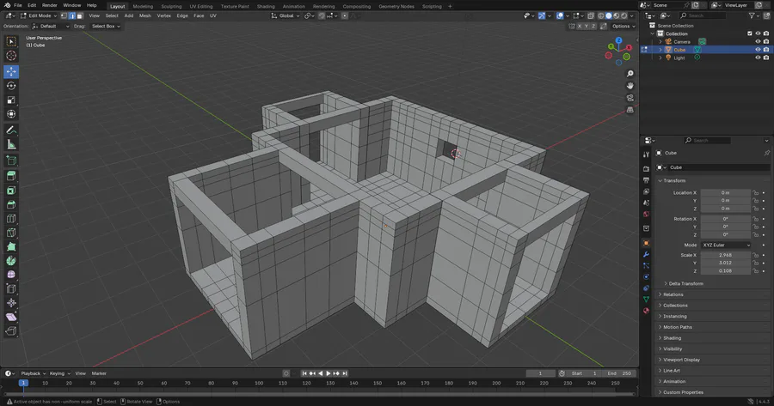Open the XYZ Euler rotation mode dropdown

tap(726, 245)
